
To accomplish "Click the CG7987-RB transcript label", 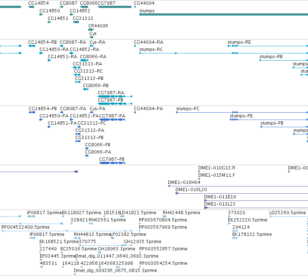I will 111,100.
